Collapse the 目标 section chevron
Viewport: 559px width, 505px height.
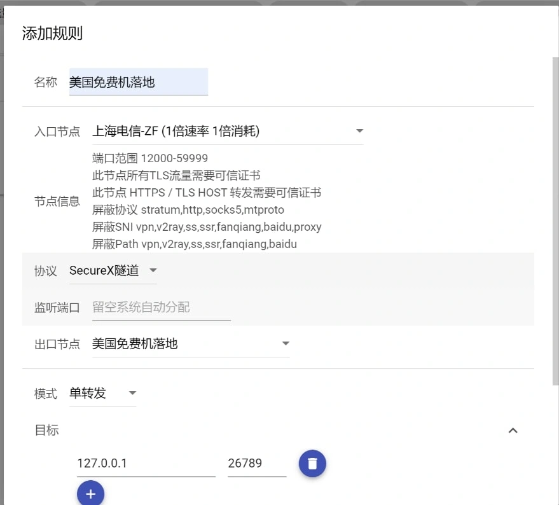(513, 431)
